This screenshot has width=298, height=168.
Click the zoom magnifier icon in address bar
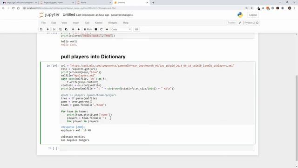246,8
